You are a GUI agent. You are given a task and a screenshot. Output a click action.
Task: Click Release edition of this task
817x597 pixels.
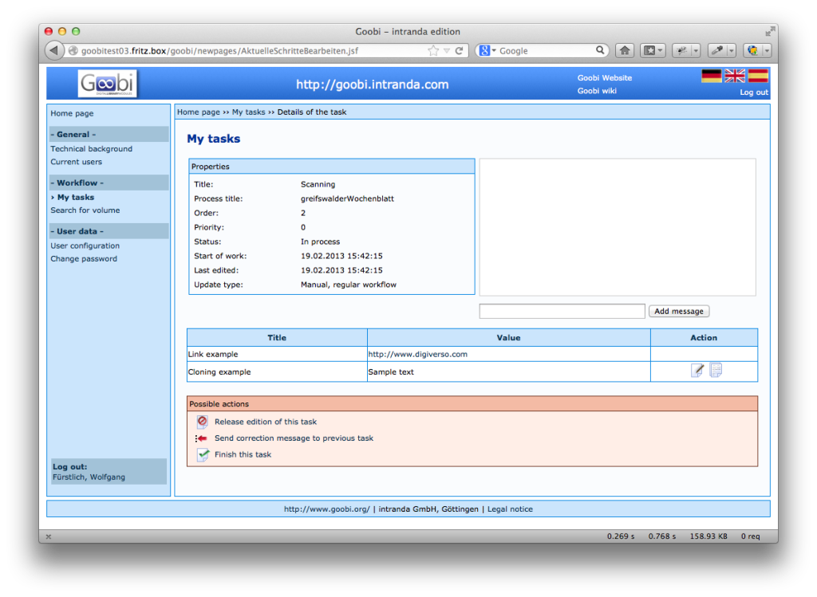coord(265,422)
